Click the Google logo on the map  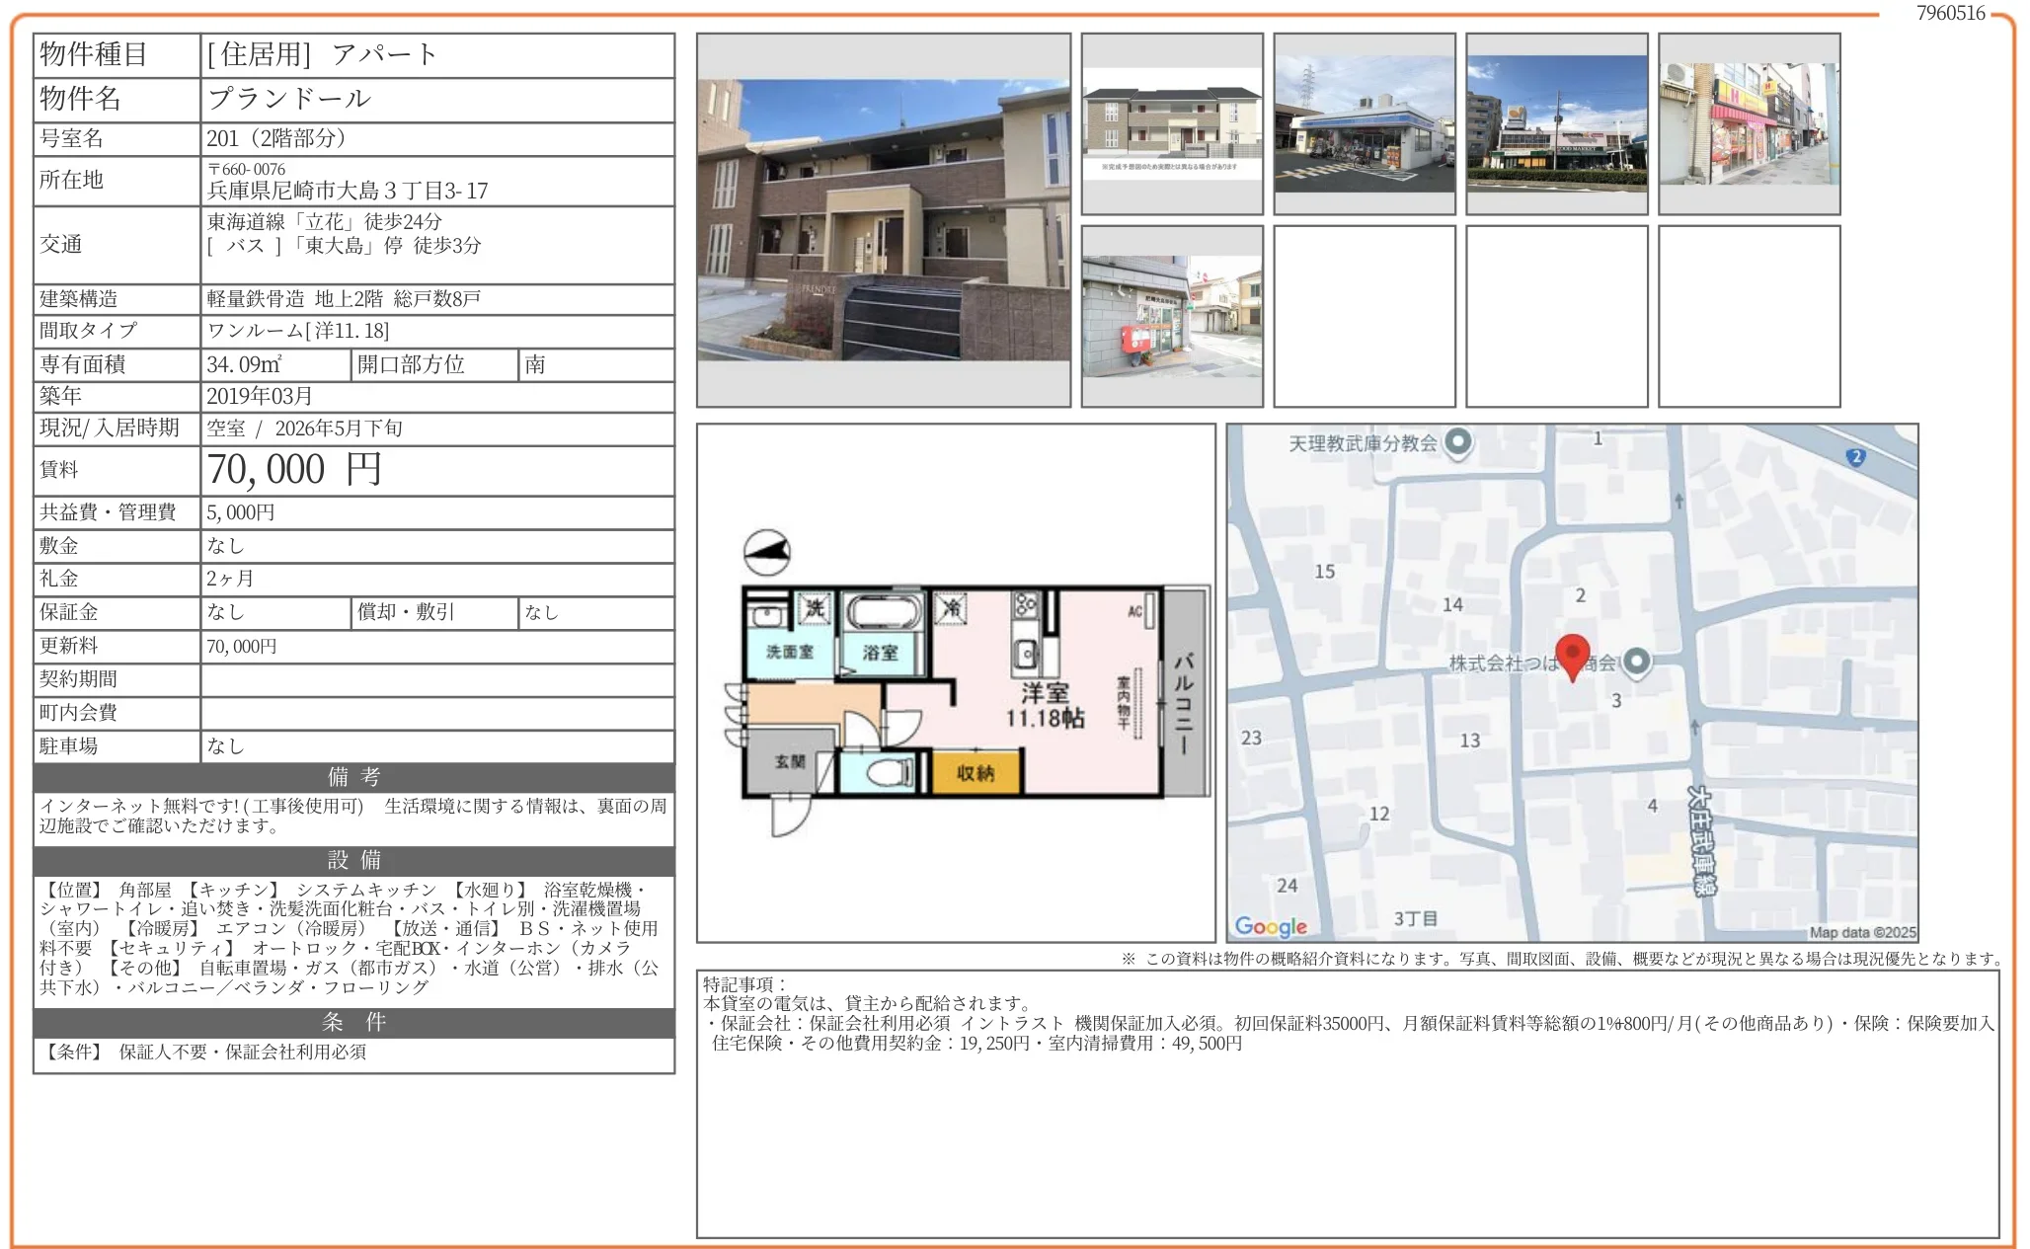coord(1270,926)
